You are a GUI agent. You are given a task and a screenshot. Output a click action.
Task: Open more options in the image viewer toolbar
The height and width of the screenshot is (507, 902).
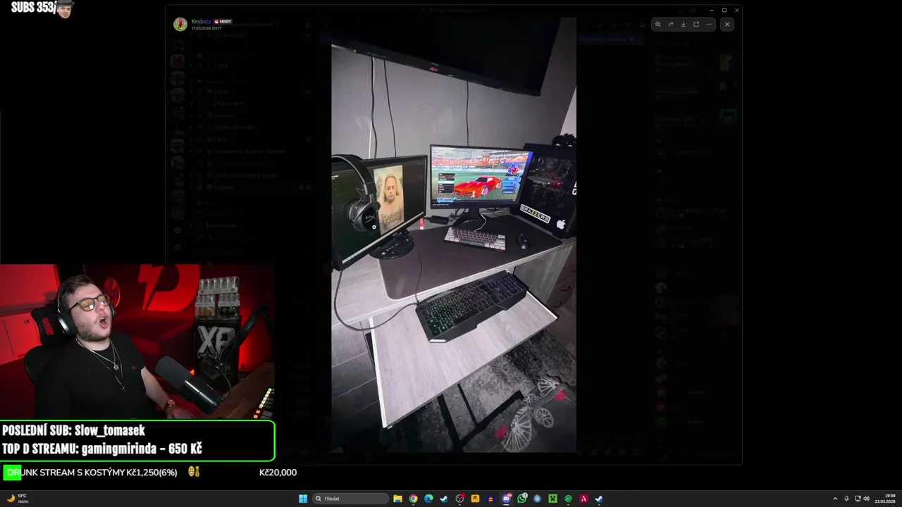pos(709,24)
